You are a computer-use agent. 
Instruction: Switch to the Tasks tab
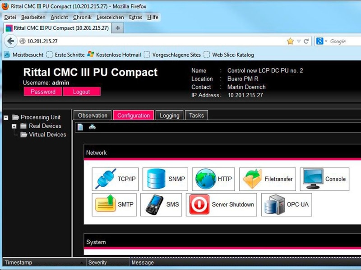coord(196,115)
